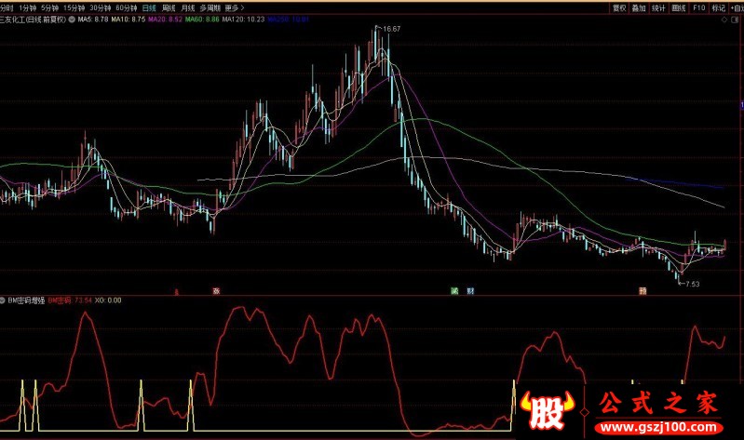Screen dimensions: 744x440
Task: Open the 复权 adjustment menu
Action: pos(618,7)
